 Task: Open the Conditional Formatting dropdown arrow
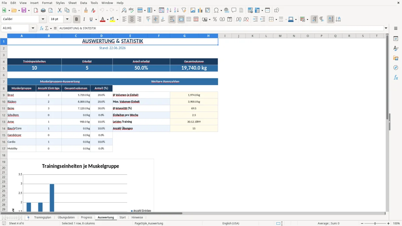[307, 19]
